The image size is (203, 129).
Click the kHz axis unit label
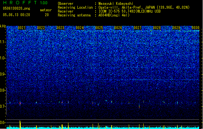click(x=3, y=26)
